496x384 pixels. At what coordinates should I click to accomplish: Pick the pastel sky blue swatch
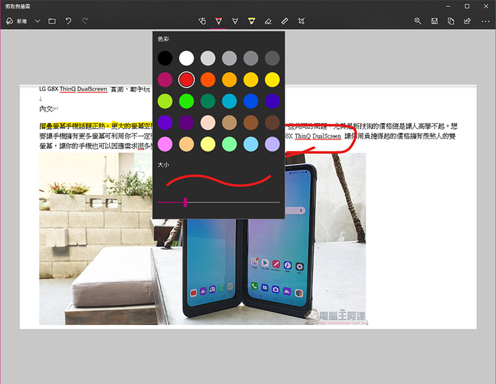[251, 145]
